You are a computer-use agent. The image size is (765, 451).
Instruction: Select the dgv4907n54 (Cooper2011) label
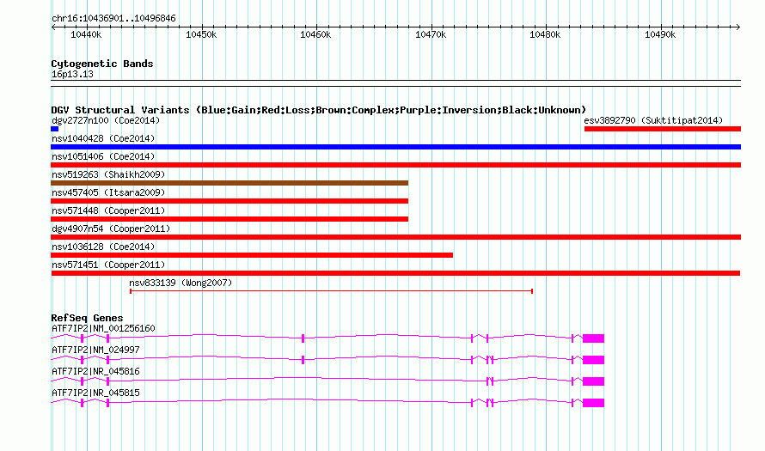click(111, 229)
